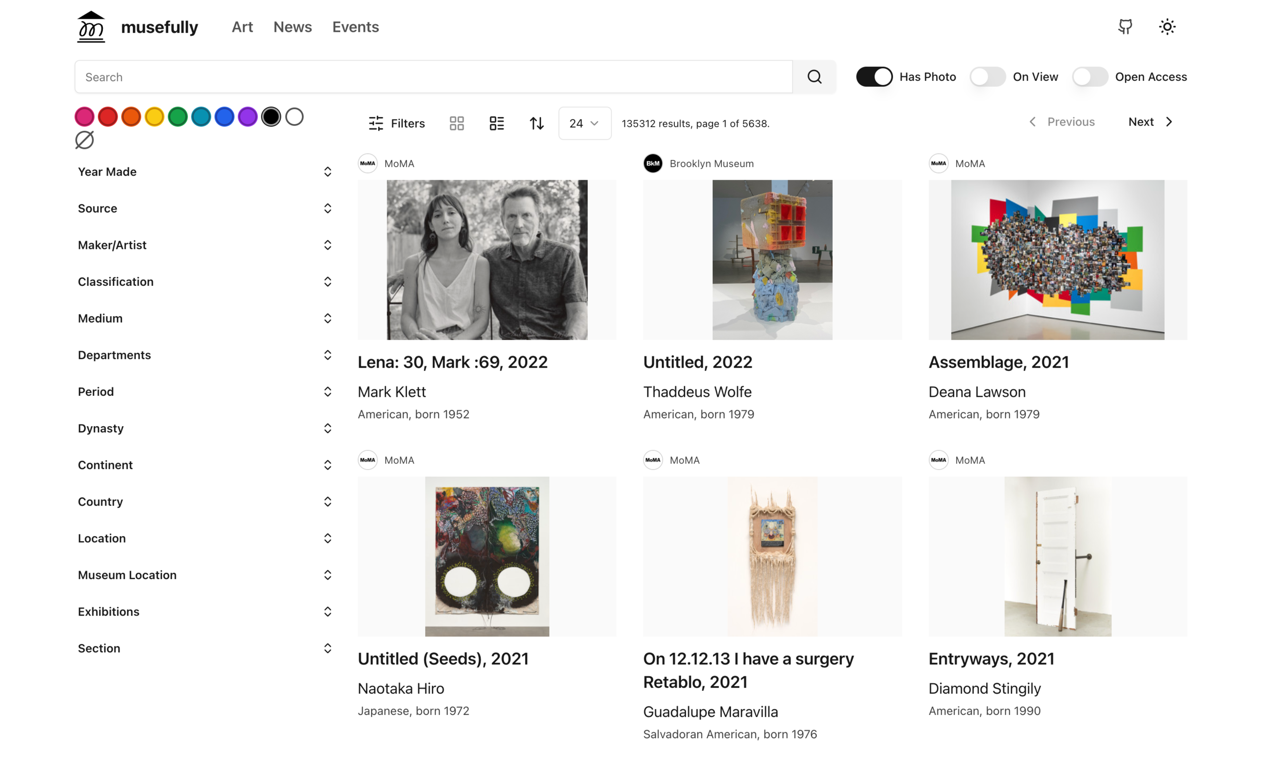Expand the Period filter
This screenshot has height=767, width=1262.
pos(205,391)
